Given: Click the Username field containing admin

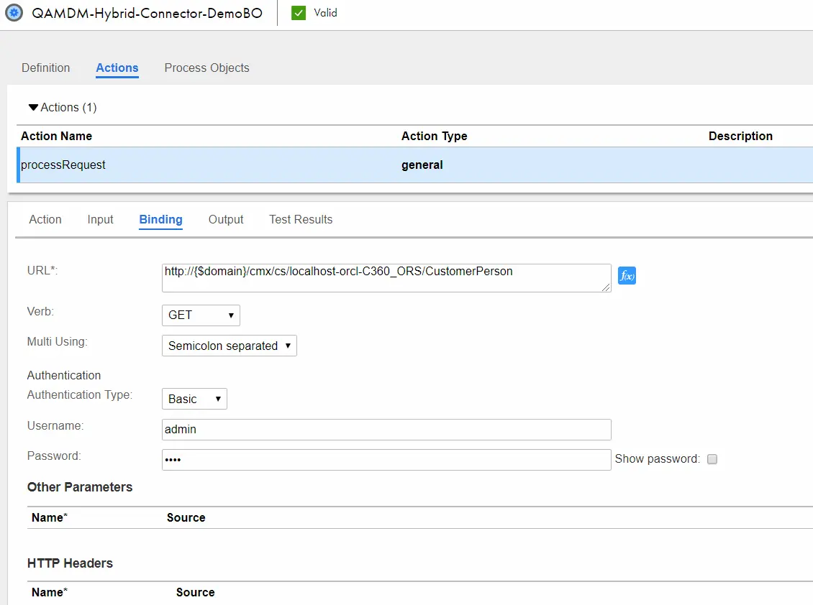Looking at the screenshot, I should point(386,430).
